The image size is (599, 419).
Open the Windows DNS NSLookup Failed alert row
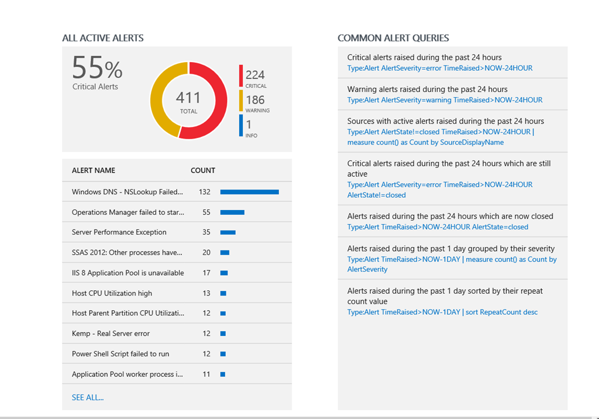128,192
